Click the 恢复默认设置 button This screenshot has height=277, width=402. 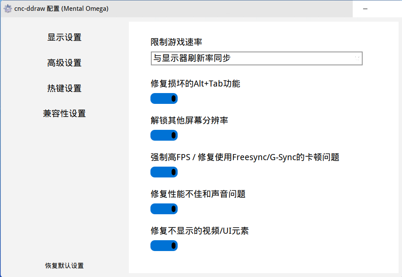click(64, 266)
